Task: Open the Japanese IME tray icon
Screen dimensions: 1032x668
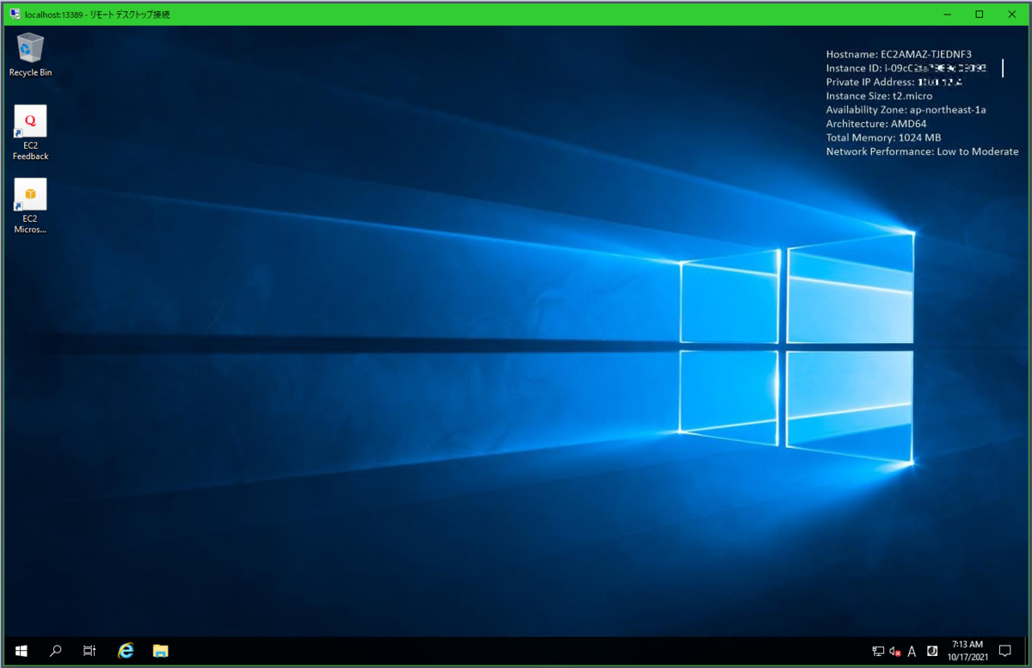Action: pyautogui.click(x=932, y=651)
